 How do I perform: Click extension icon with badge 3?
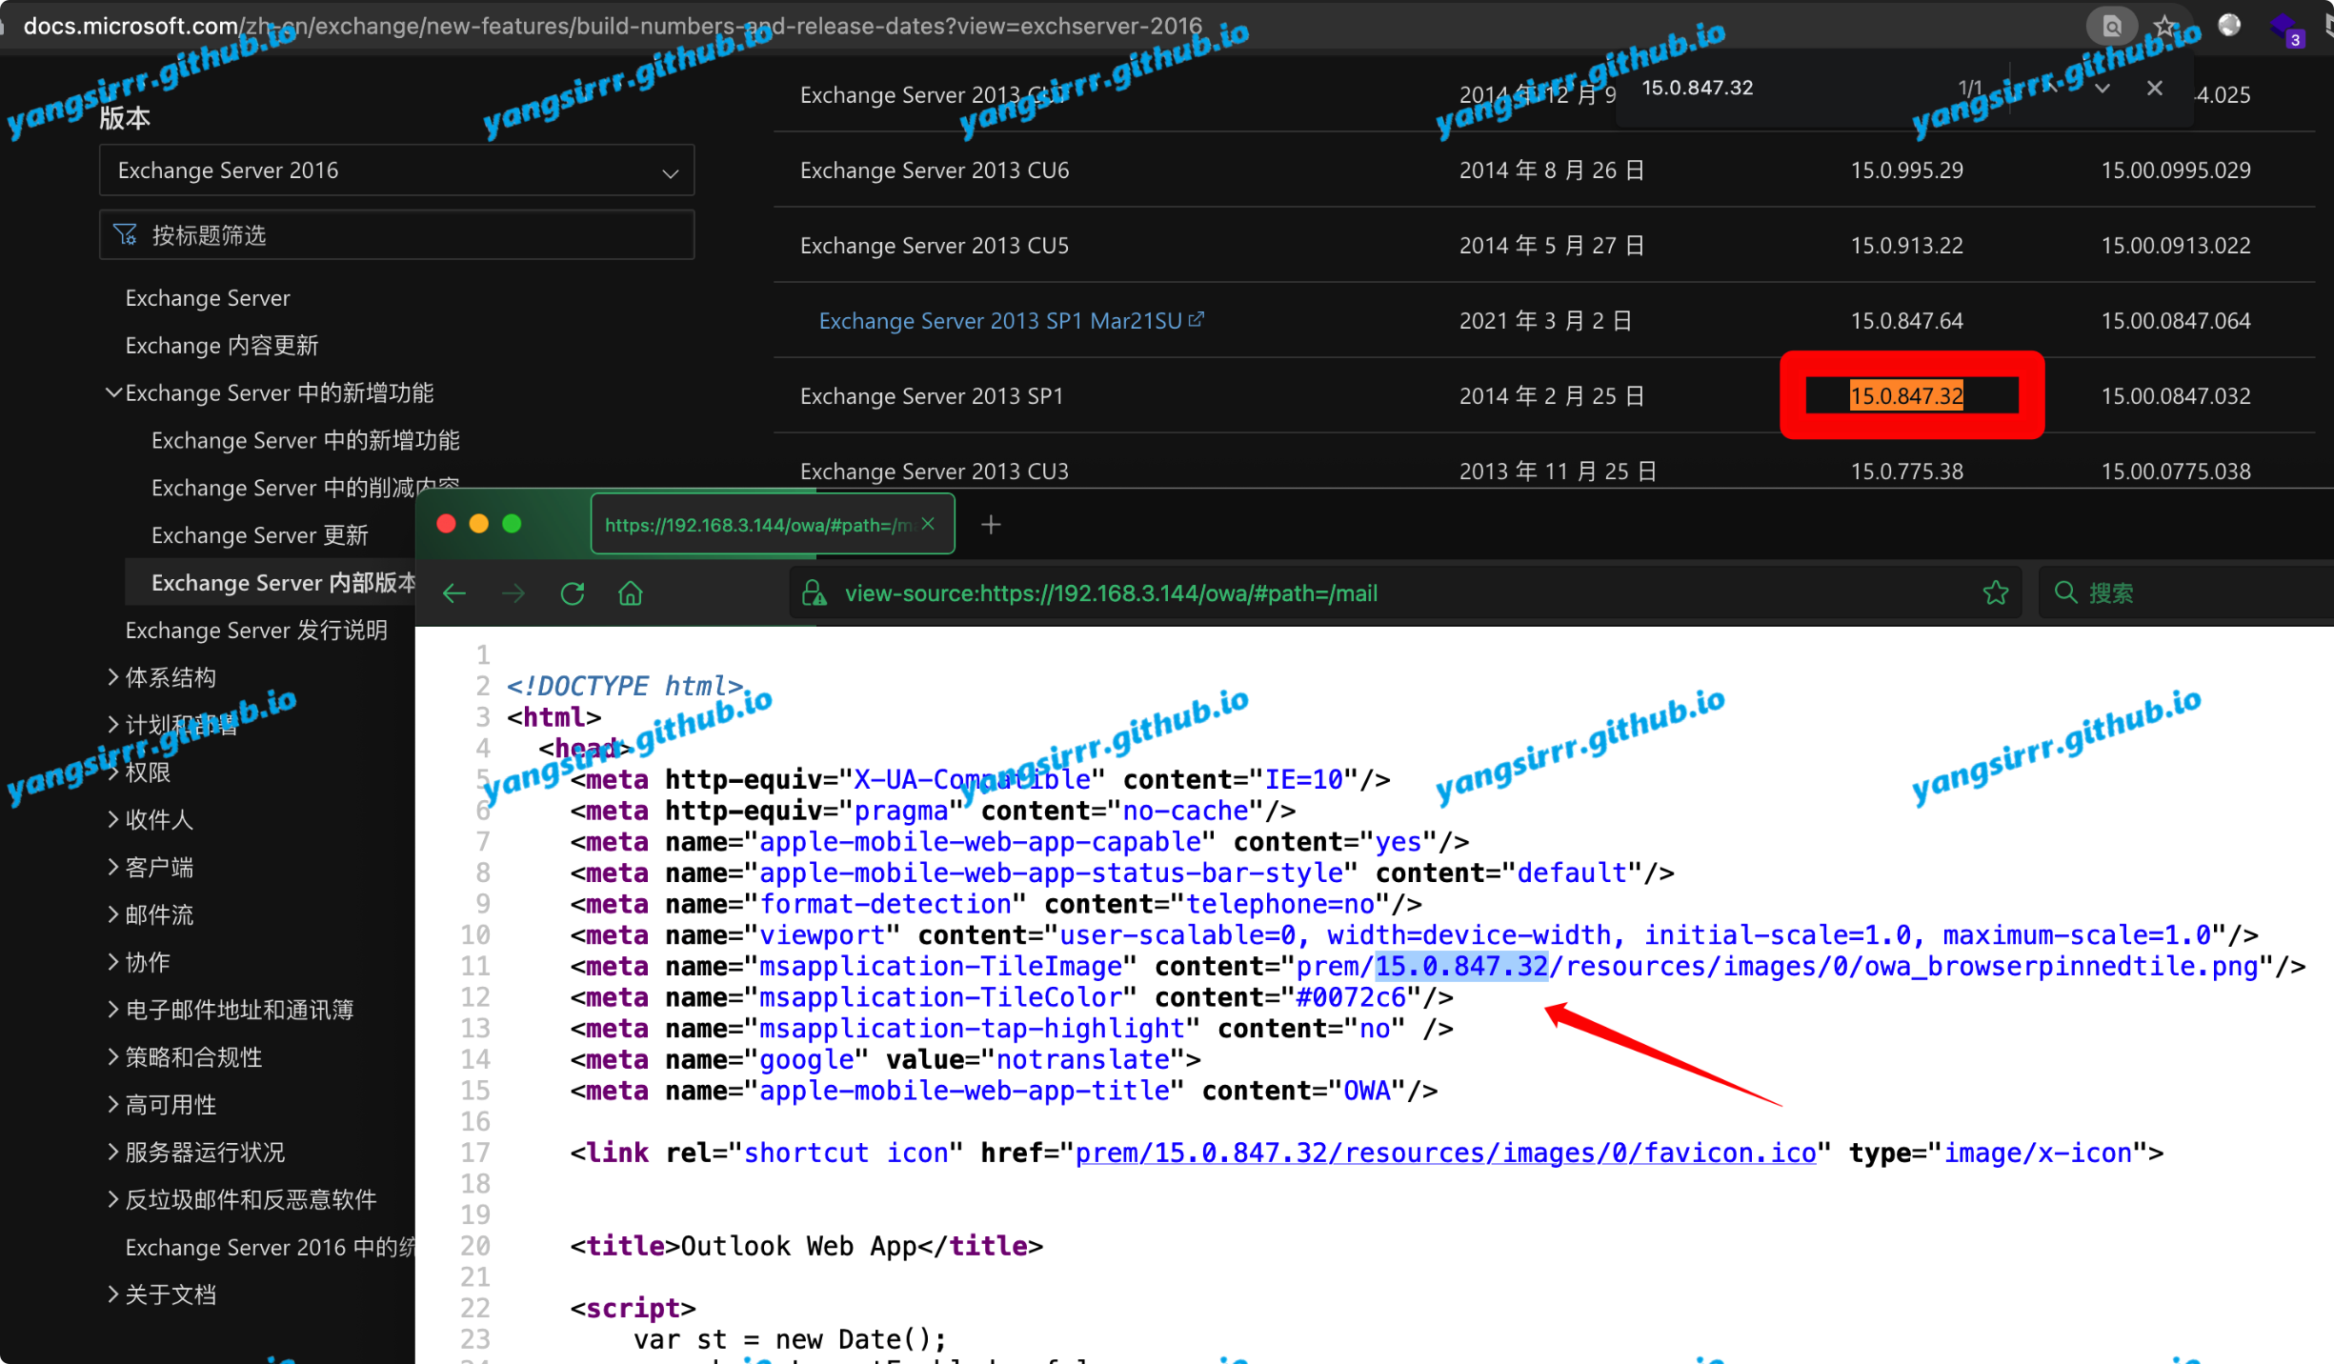pos(2286,29)
